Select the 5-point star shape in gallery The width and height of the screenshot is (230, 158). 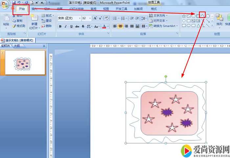coord(184,16)
